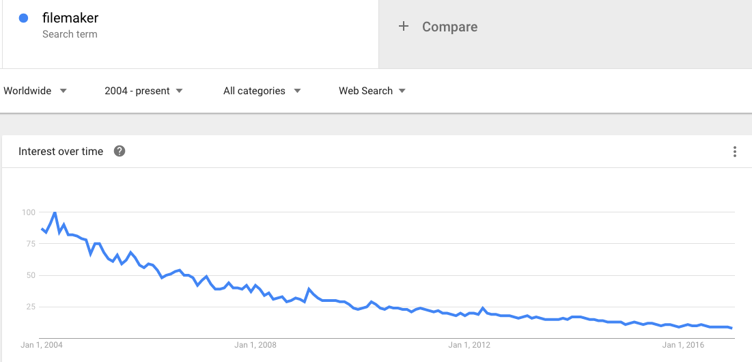Click the end of the blue trend line

click(732, 328)
